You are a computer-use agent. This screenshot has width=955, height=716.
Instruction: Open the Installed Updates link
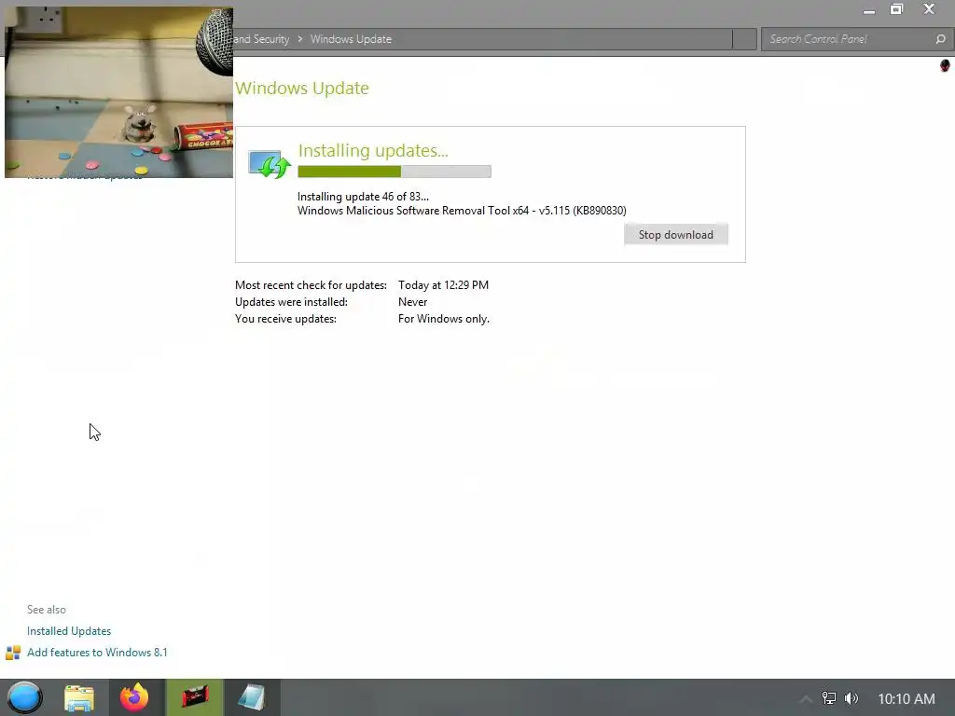click(69, 631)
